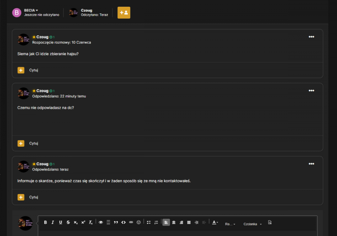Open options menu on latest skardze message

(311, 164)
